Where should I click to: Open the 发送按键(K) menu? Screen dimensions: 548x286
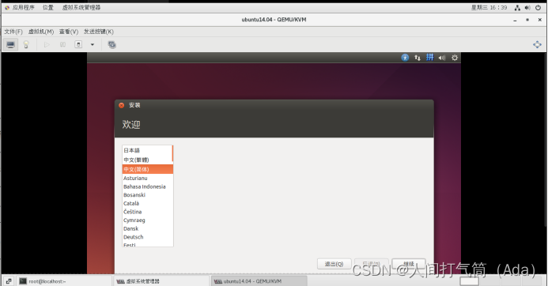[99, 32]
